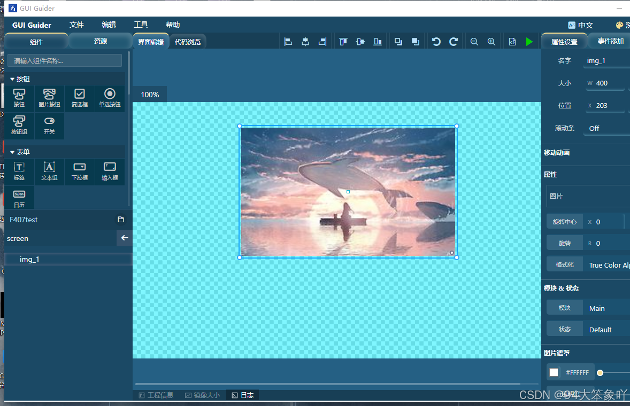Image resolution: width=630 pixels, height=406 pixels.
Task: Click the back arrow beside screen
Action: (x=125, y=238)
